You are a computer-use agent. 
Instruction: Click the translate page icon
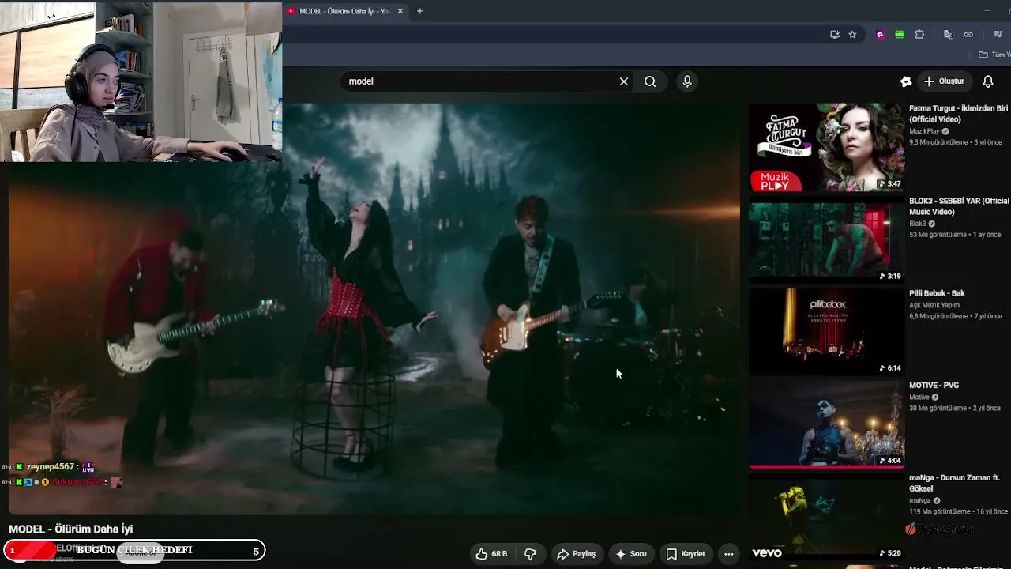pyautogui.click(x=949, y=35)
